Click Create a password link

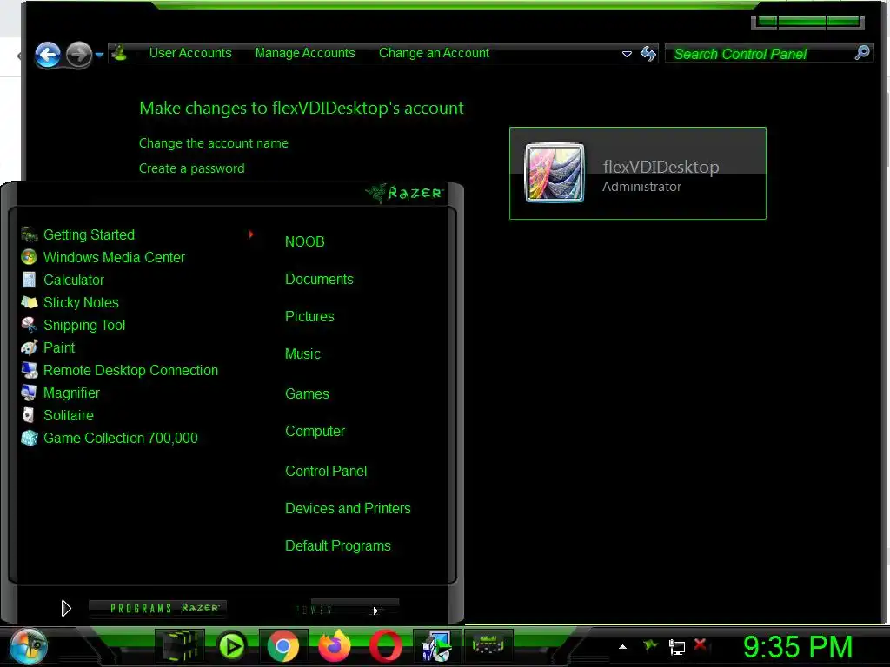tap(192, 168)
